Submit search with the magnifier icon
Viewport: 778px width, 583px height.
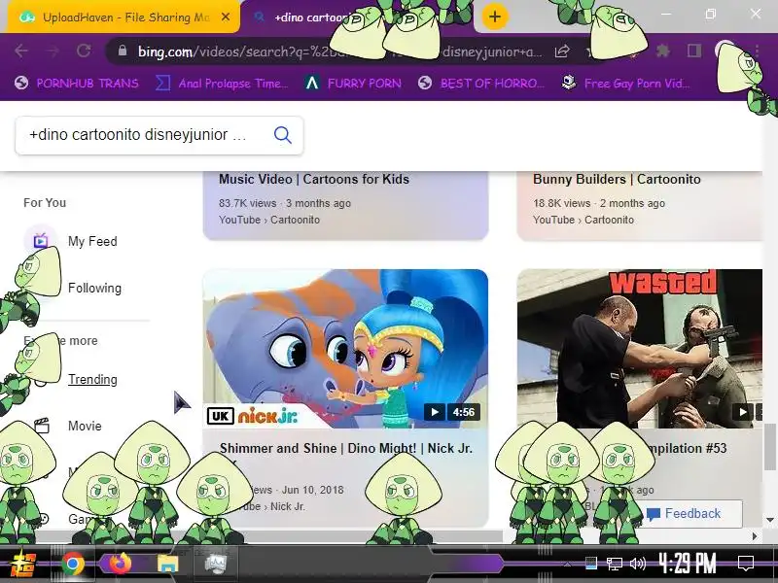[283, 135]
